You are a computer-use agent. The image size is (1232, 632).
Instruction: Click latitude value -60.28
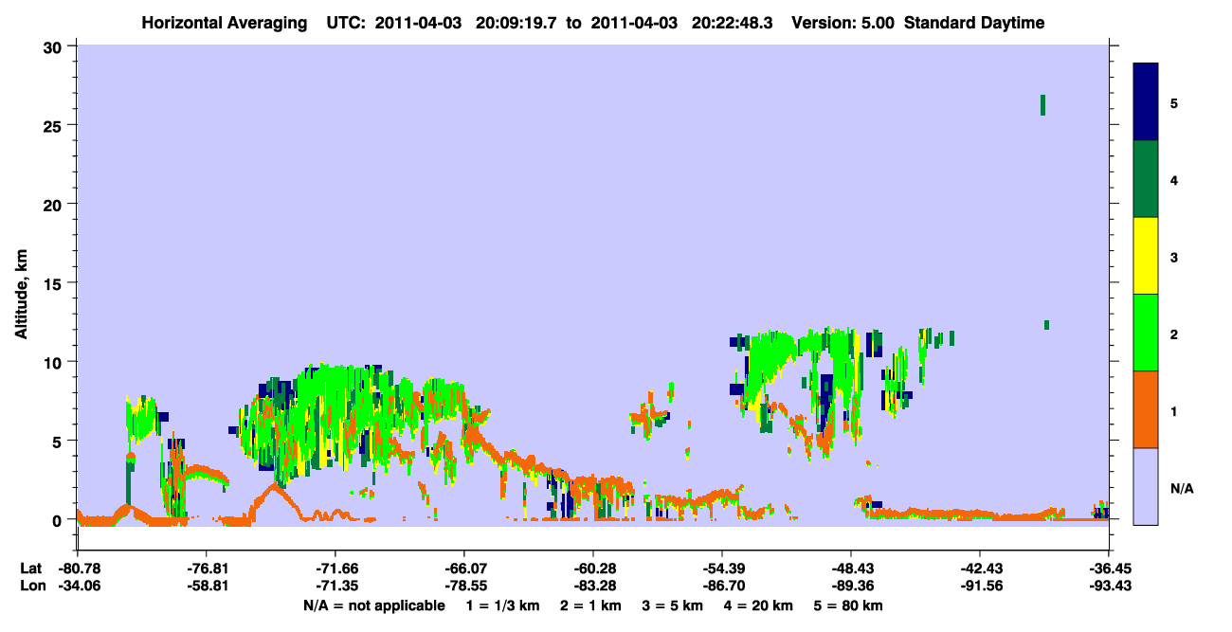coord(593,569)
